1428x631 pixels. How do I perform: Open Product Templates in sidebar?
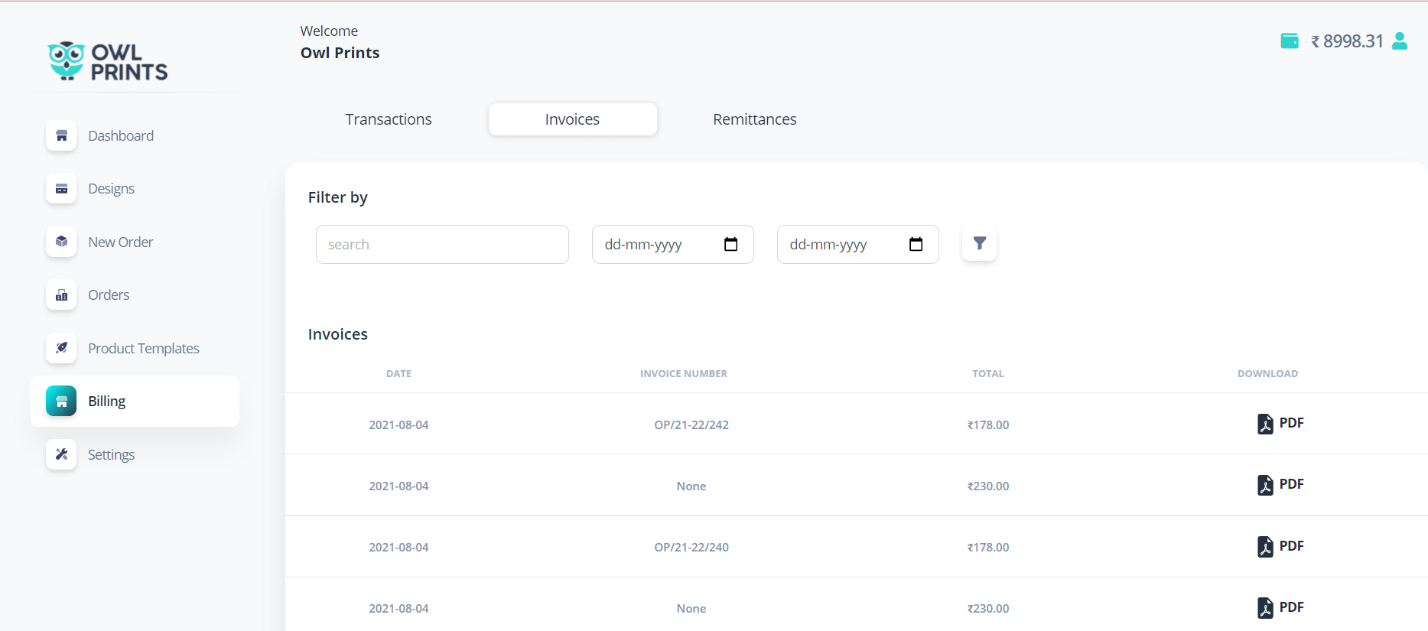[x=144, y=348]
